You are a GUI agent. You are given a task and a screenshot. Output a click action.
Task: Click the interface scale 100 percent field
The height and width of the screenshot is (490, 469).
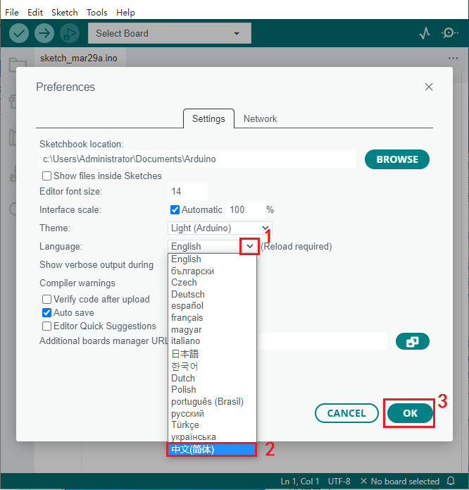246,209
